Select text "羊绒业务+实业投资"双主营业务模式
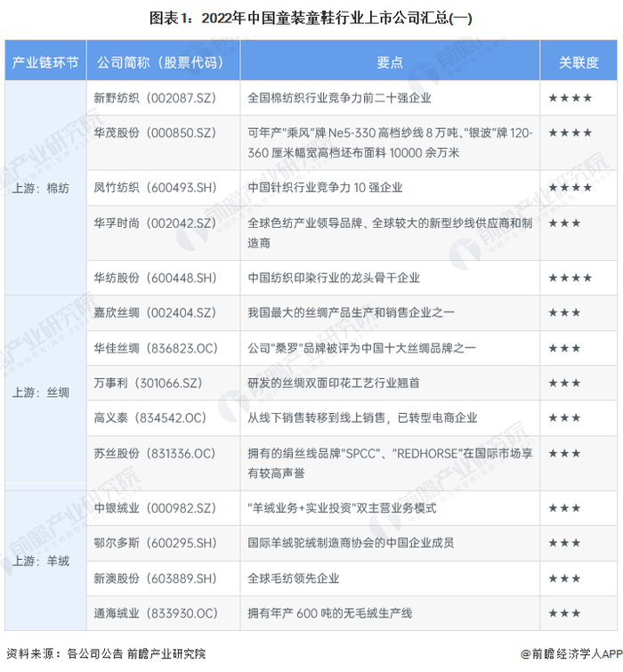The height and width of the screenshot is (672, 623). tap(342, 508)
